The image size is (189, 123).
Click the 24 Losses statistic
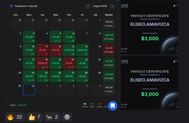pyautogui.click(x=99, y=105)
